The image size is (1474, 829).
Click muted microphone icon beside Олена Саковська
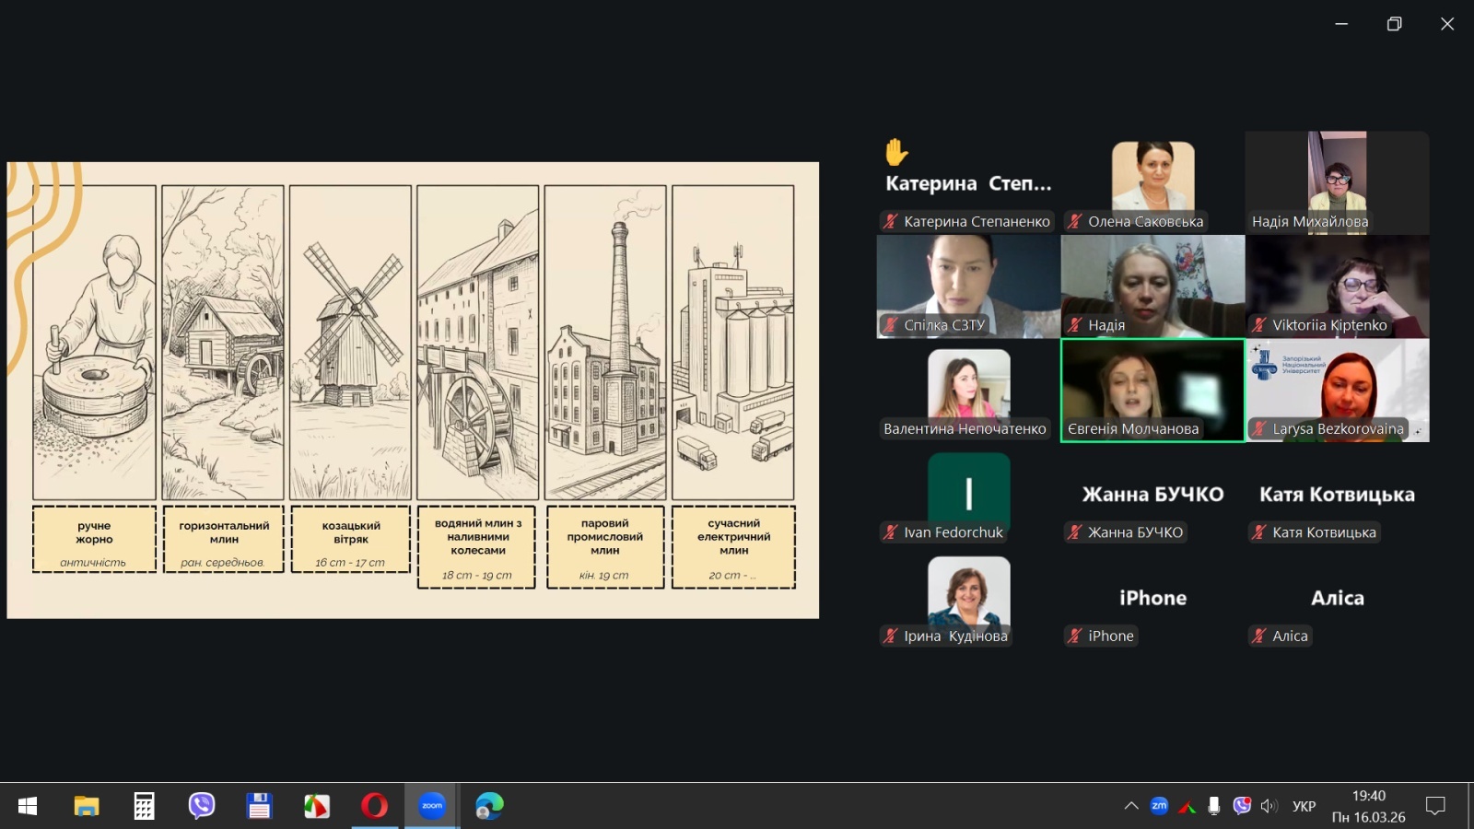pos(1074,221)
